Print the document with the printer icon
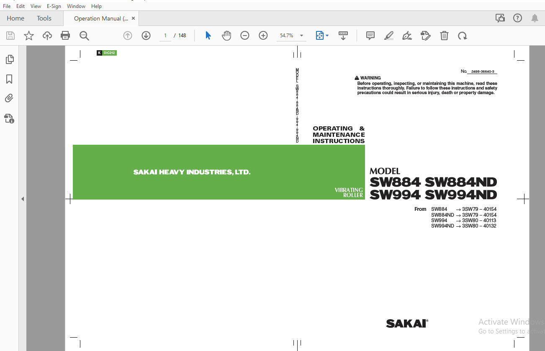The image size is (545, 351). 65,36
